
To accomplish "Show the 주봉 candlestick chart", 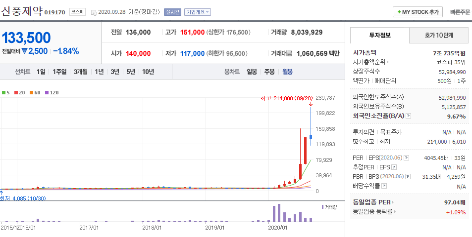I will 269,72.
